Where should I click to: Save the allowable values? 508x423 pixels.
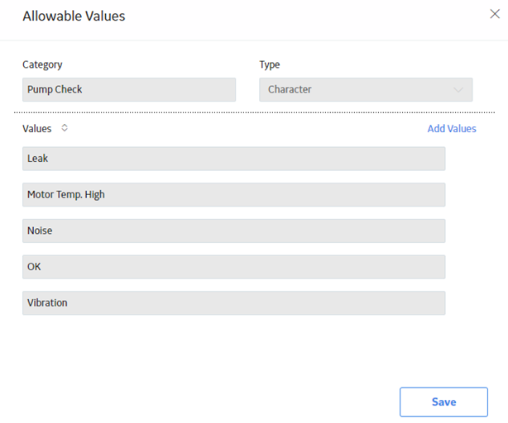click(443, 402)
